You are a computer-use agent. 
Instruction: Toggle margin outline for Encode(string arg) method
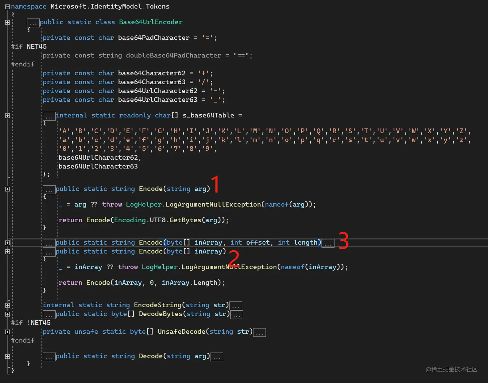click(x=7, y=189)
